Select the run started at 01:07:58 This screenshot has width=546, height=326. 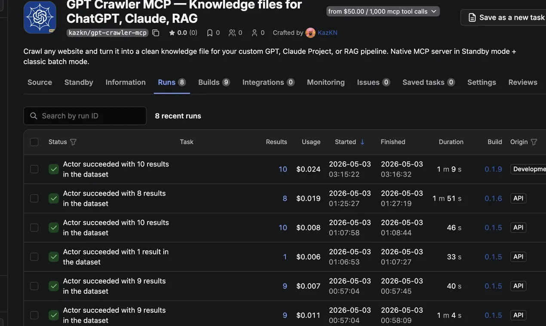[34, 227]
